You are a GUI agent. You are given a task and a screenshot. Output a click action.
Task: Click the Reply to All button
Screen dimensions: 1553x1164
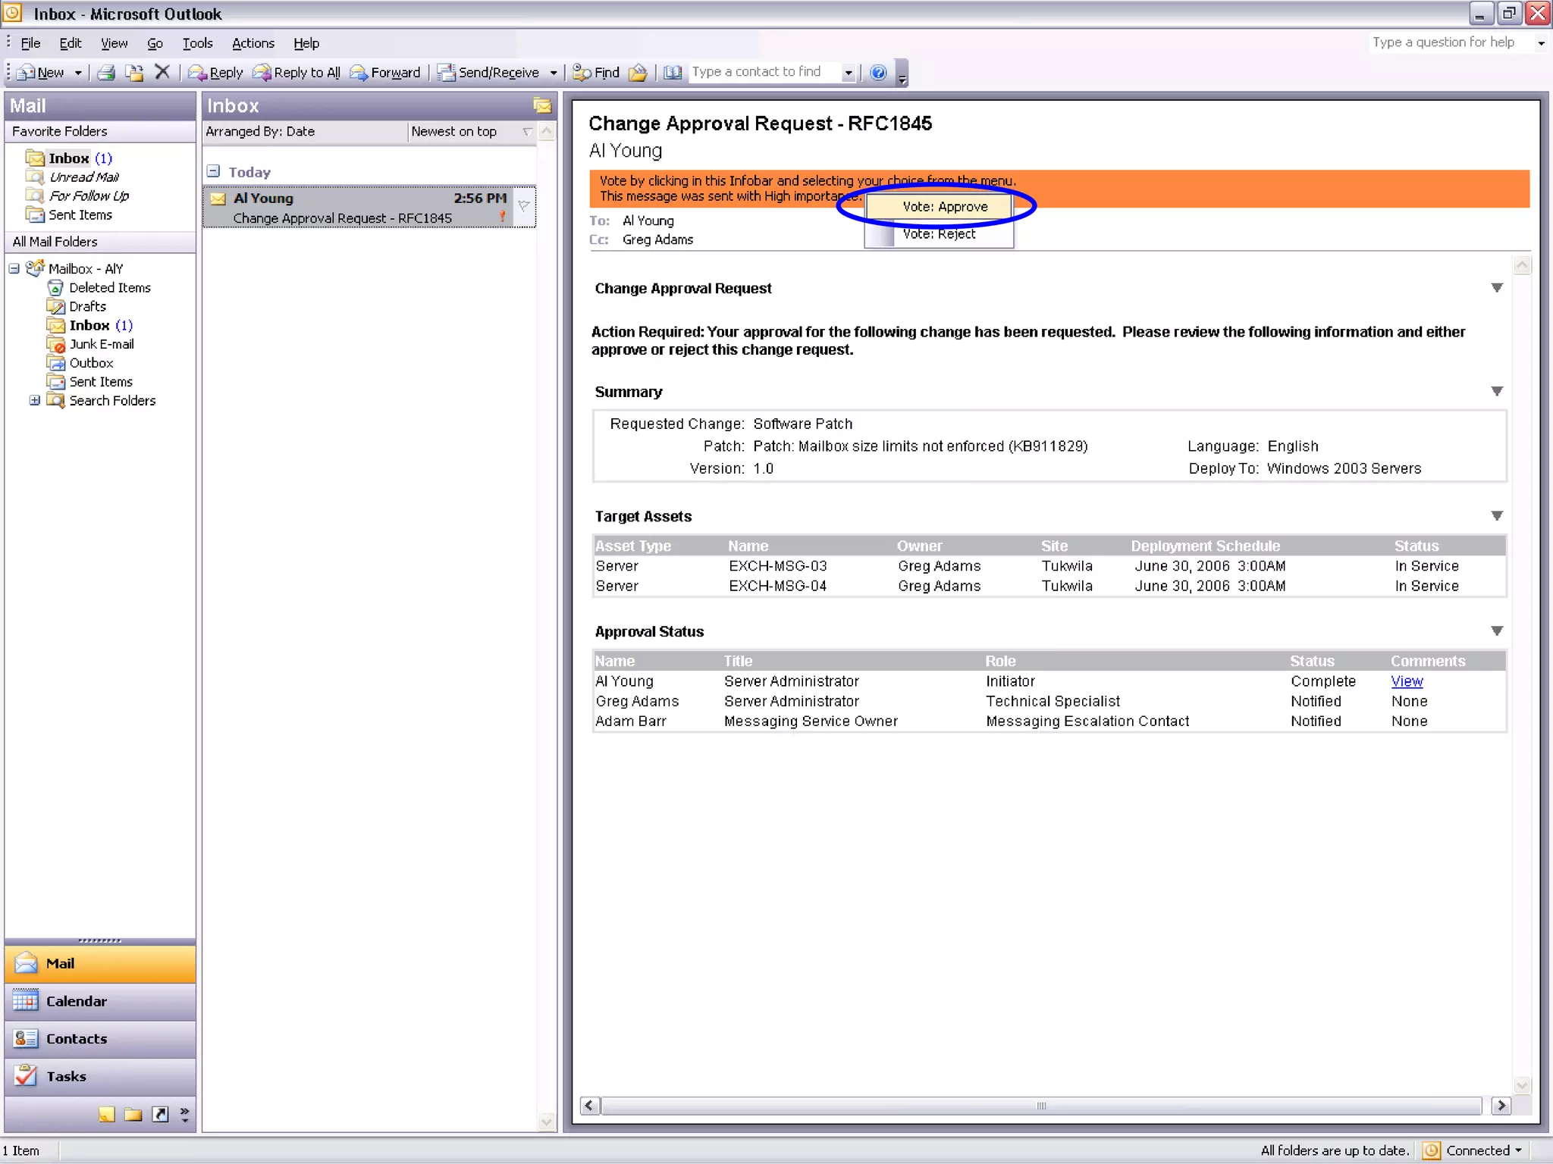click(297, 73)
